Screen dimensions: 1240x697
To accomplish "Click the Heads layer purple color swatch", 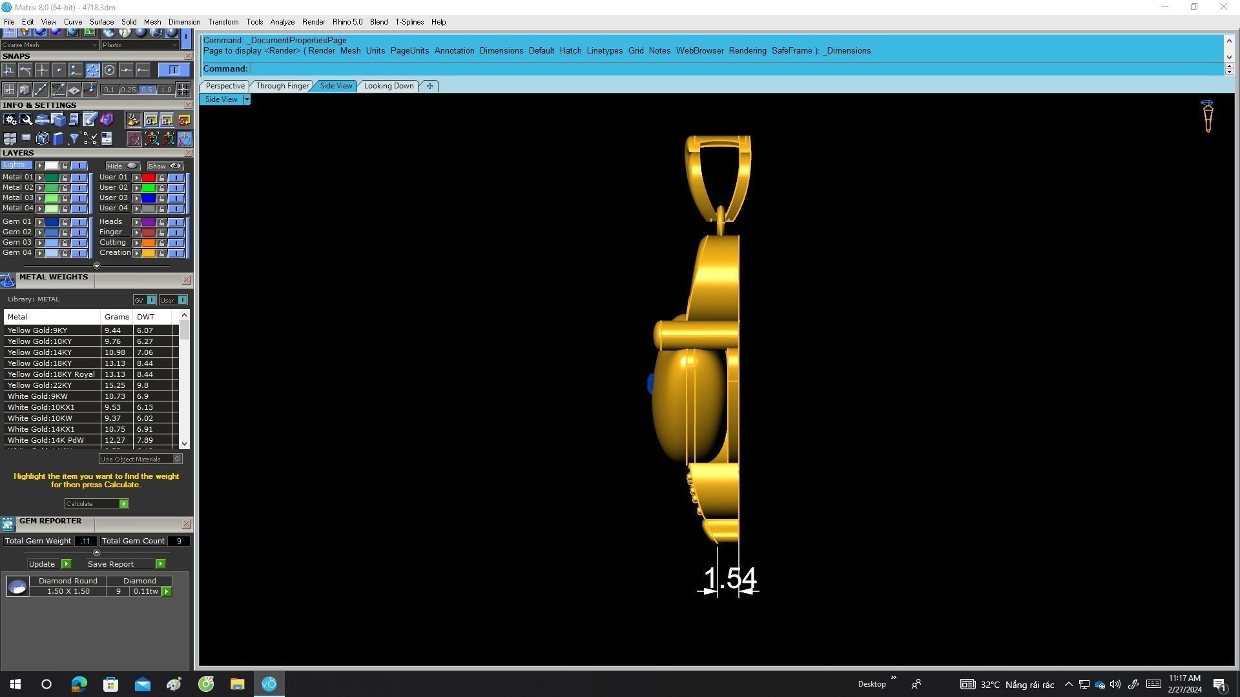I will pyautogui.click(x=149, y=222).
